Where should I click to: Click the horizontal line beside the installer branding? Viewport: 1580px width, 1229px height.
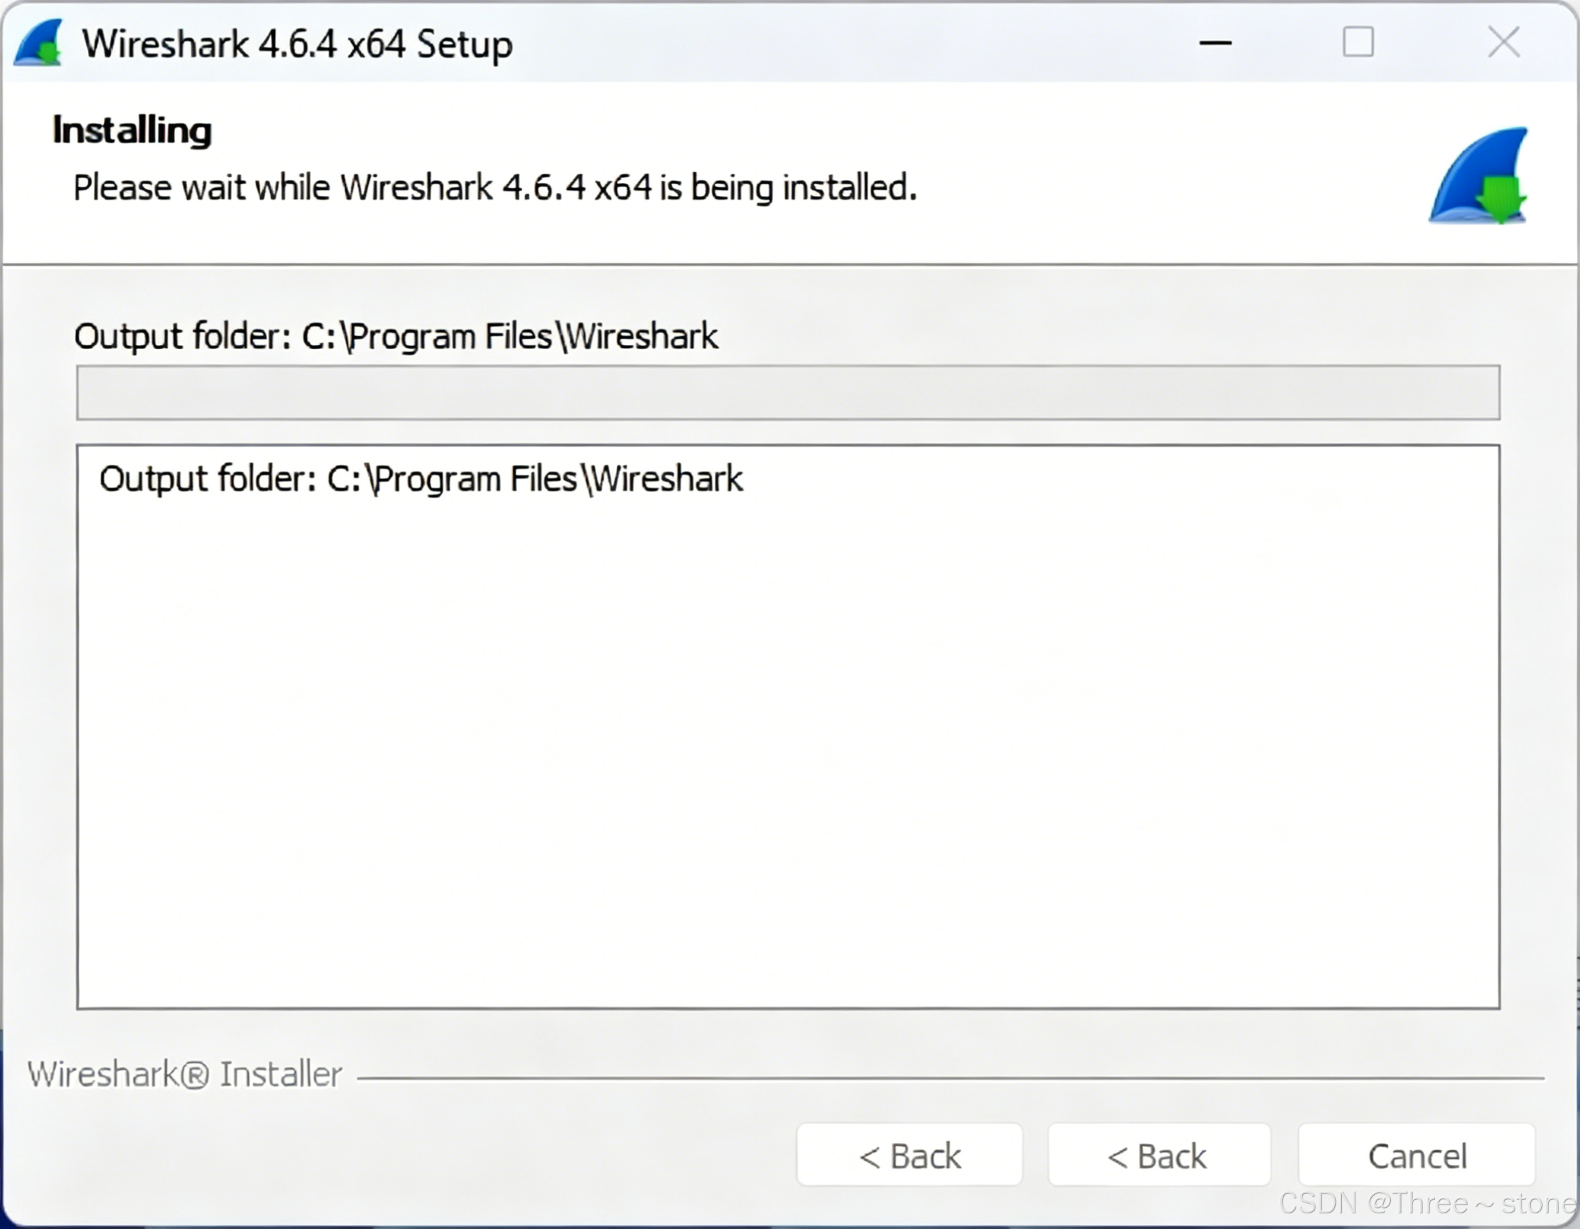tap(949, 1079)
